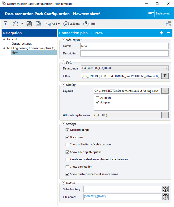Enable Show utilization of cable sections
Viewport: 174px width, 207px height.
[67, 145]
